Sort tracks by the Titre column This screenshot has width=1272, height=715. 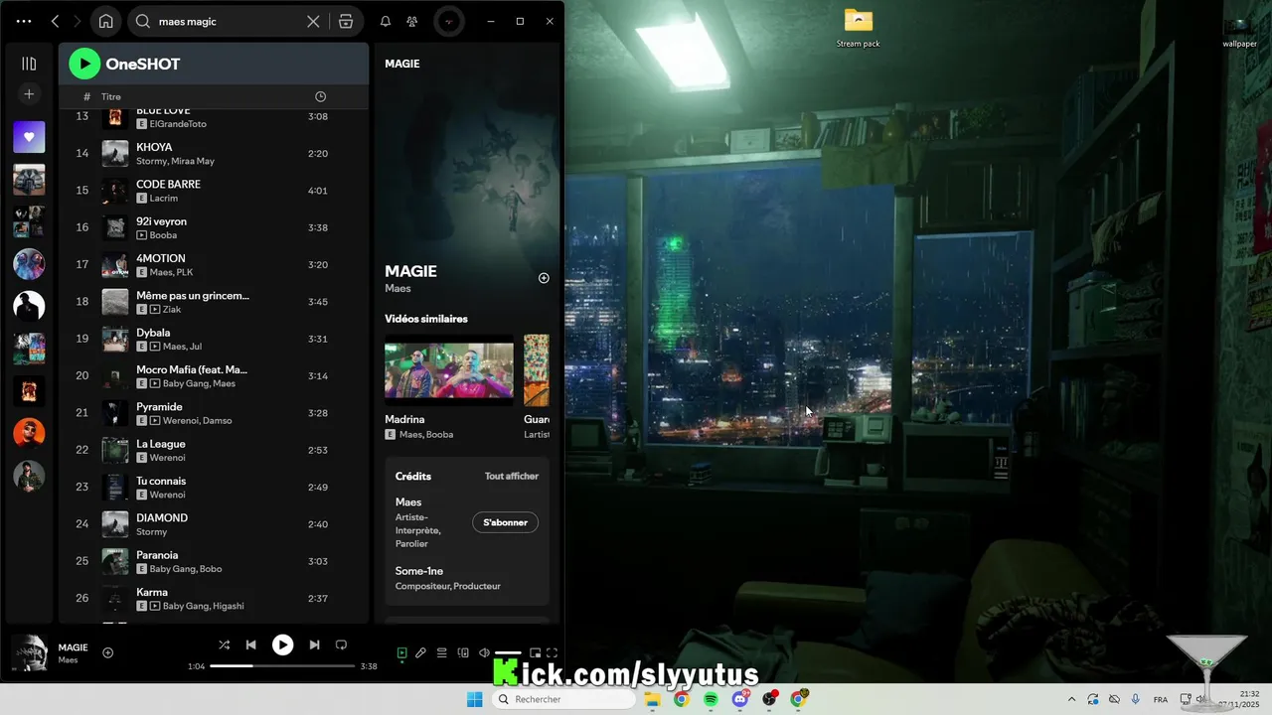(111, 96)
